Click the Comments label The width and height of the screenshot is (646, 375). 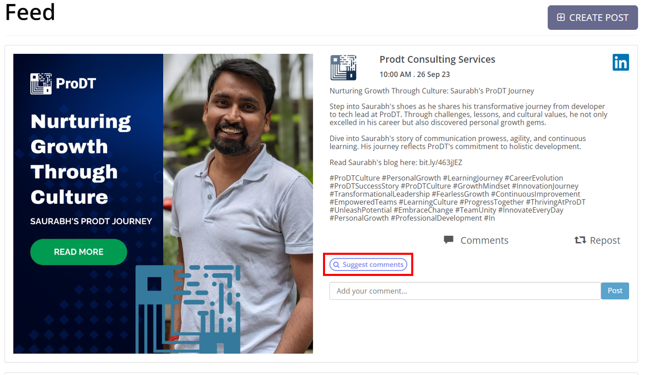(x=484, y=240)
